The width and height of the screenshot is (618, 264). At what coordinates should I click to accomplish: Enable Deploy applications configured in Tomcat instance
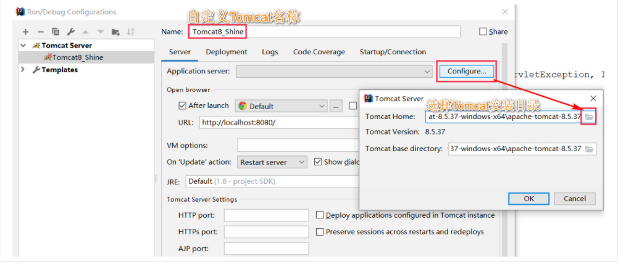pyautogui.click(x=320, y=215)
